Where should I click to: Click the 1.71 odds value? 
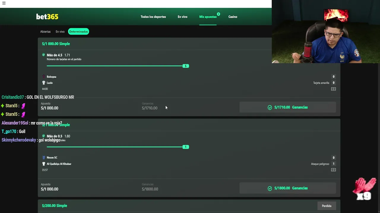[67, 55]
